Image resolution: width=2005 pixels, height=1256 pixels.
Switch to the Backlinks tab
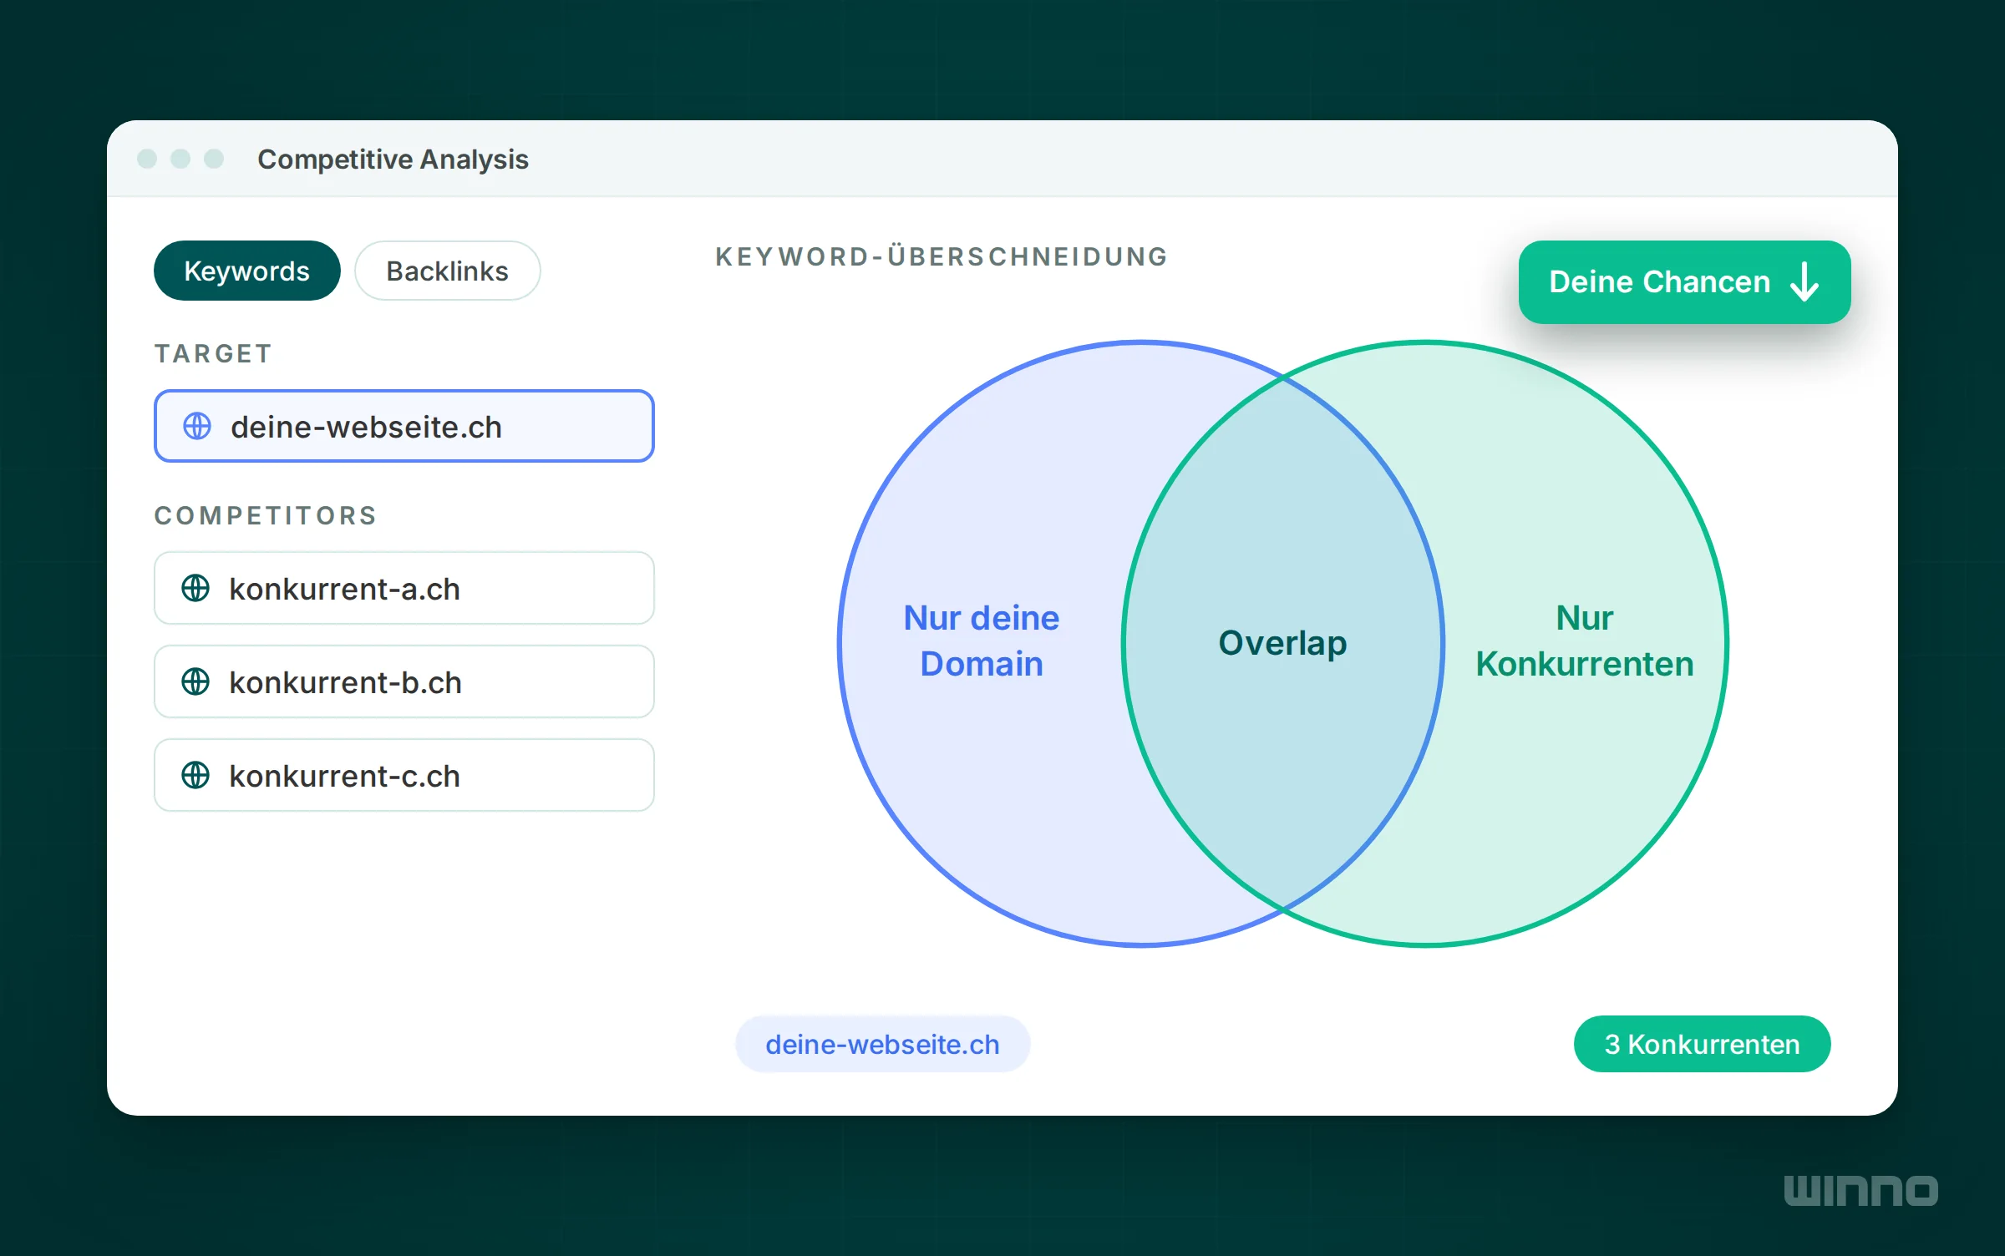click(x=447, y=271)
